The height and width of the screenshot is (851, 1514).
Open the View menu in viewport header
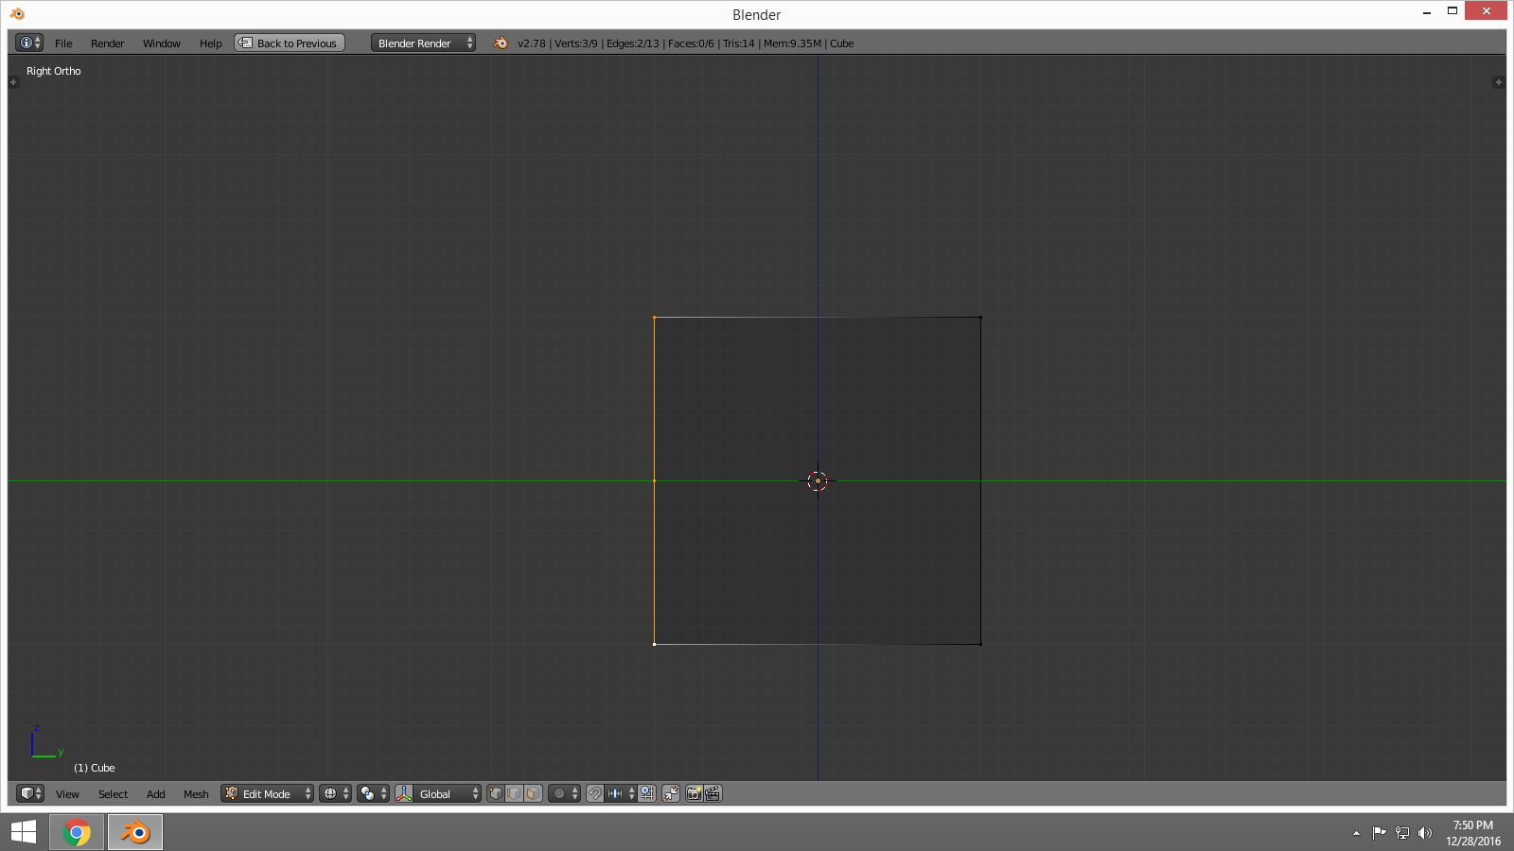point(67,794)
